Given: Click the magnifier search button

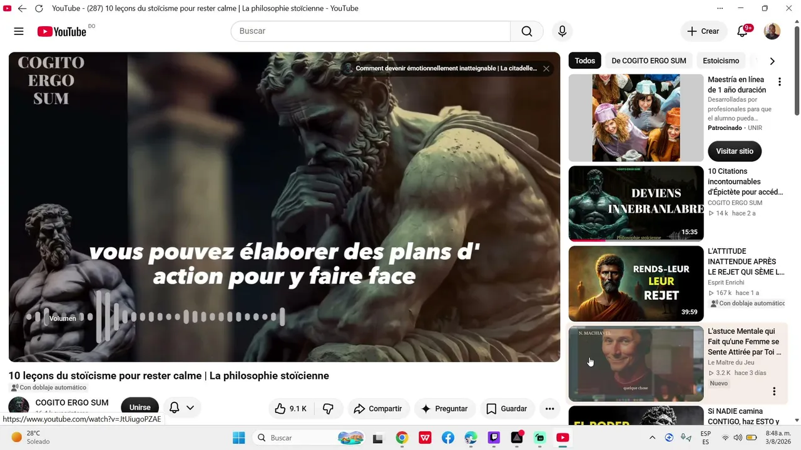Looking at the screenshot, I should click(527, 31).
